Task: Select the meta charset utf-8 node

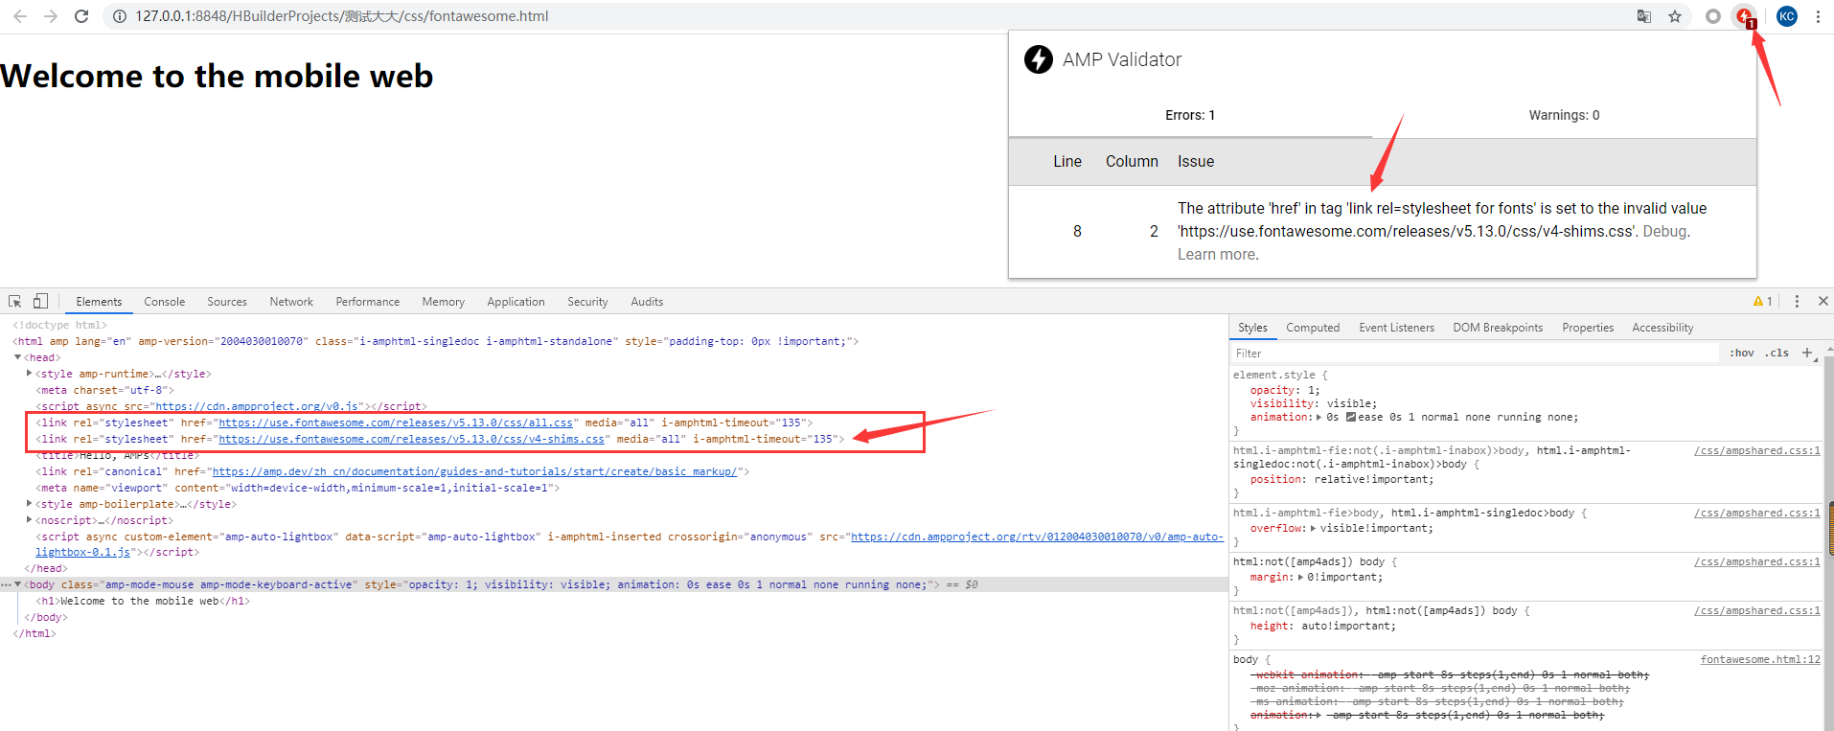Action: [105, 390]
